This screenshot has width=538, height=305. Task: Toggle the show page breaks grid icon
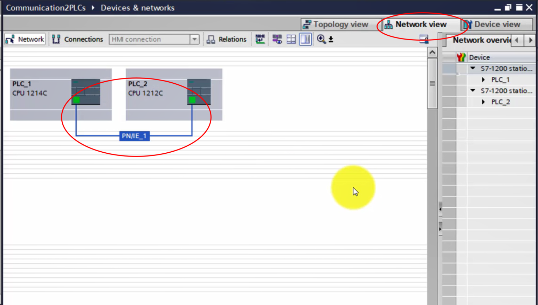click(x=291, y=39)
